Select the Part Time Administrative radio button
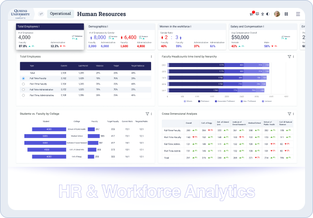 point(23,95)
